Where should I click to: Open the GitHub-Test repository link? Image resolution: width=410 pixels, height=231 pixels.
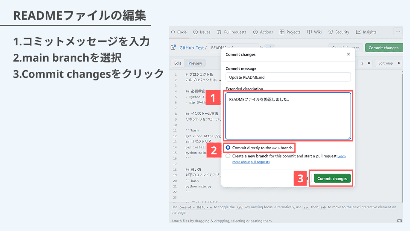[x=191, y=47]
